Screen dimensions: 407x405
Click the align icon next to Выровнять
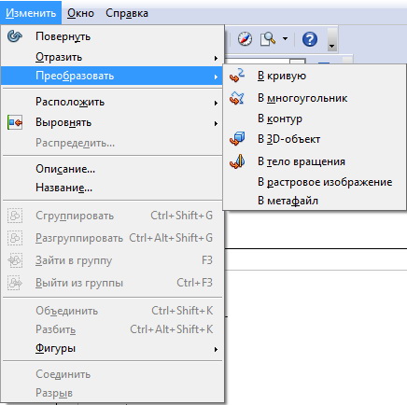click(15, 122)
